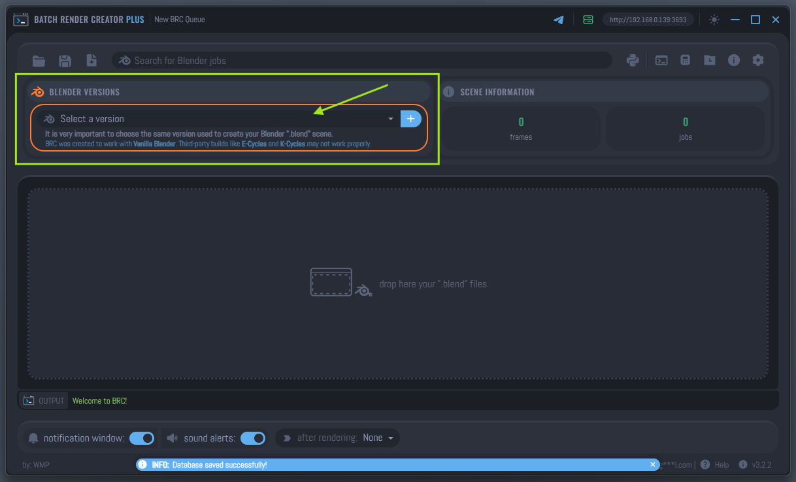Click the New BRC Queue title
The image size is (796, 482).
pos(180,20)
